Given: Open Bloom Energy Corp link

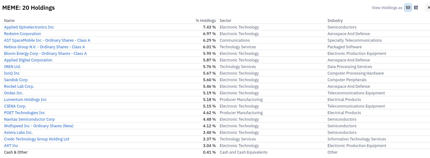Looking at the screenshot, I should 45,54.
